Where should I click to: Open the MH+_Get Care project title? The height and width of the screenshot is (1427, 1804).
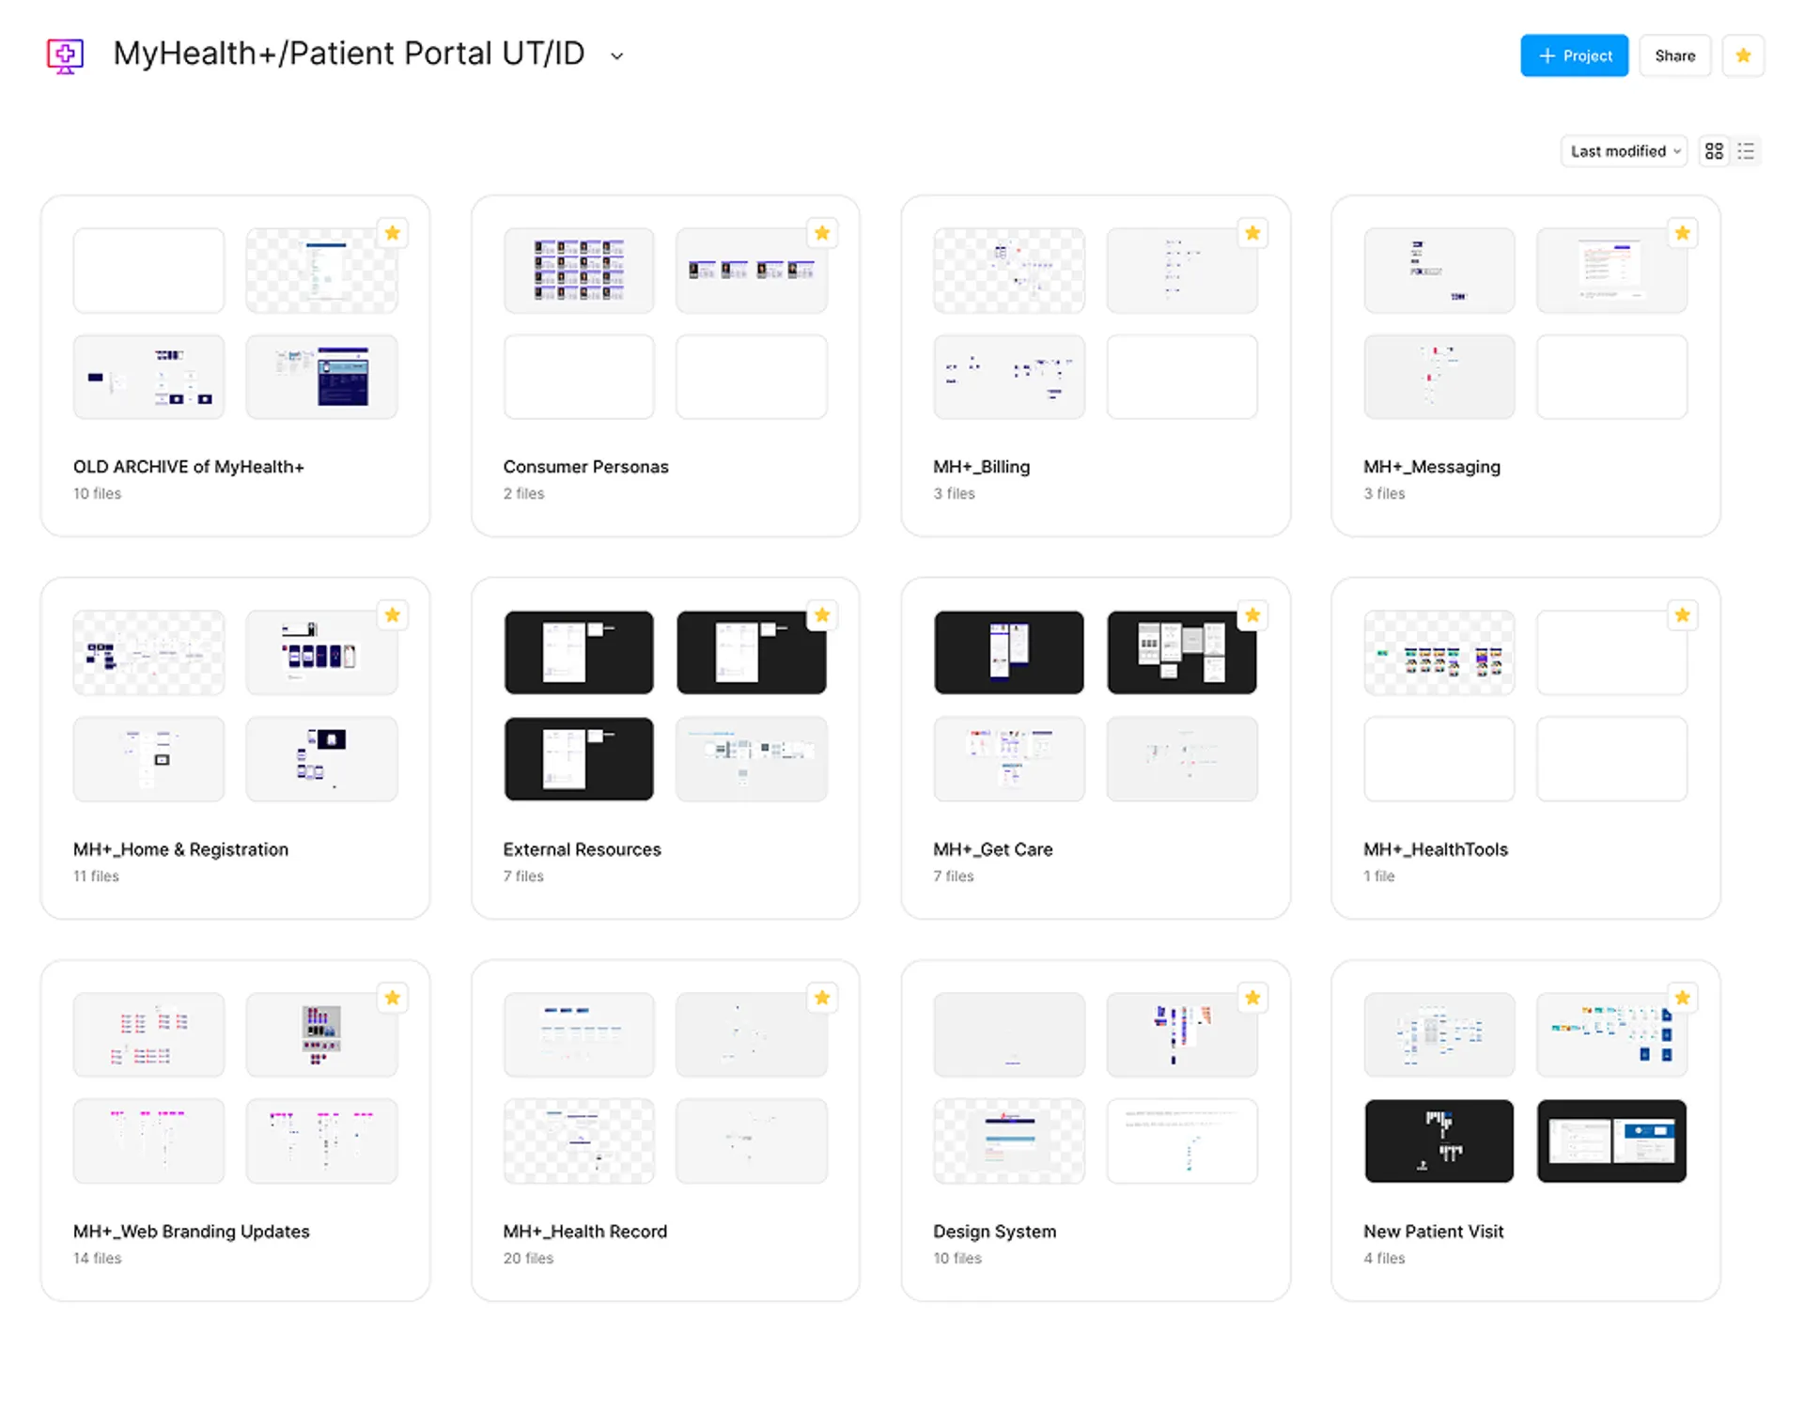click(992, 849)
